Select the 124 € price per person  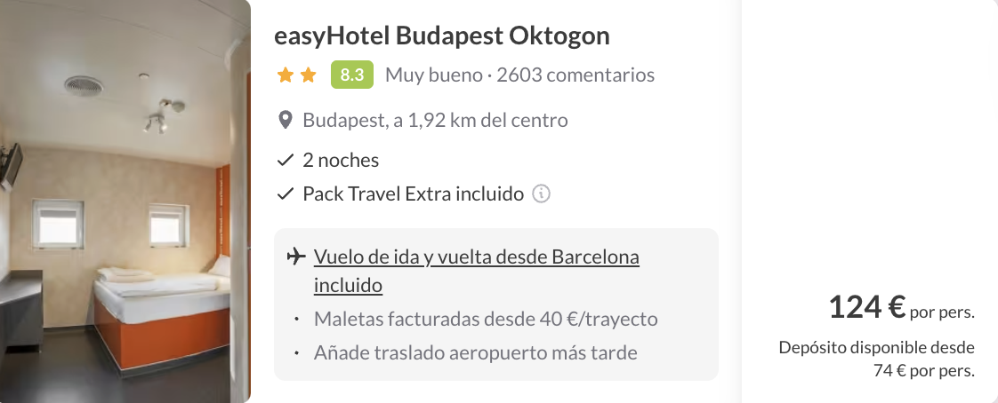tap(866, 308)
